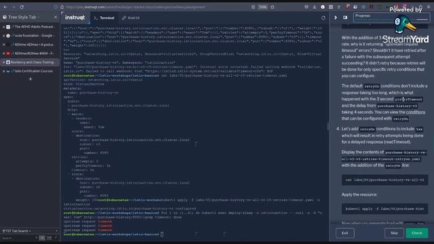Screen dimensions: 434x244
Task: Click the Progress bar indicator
Action: (x=392, y=18)
